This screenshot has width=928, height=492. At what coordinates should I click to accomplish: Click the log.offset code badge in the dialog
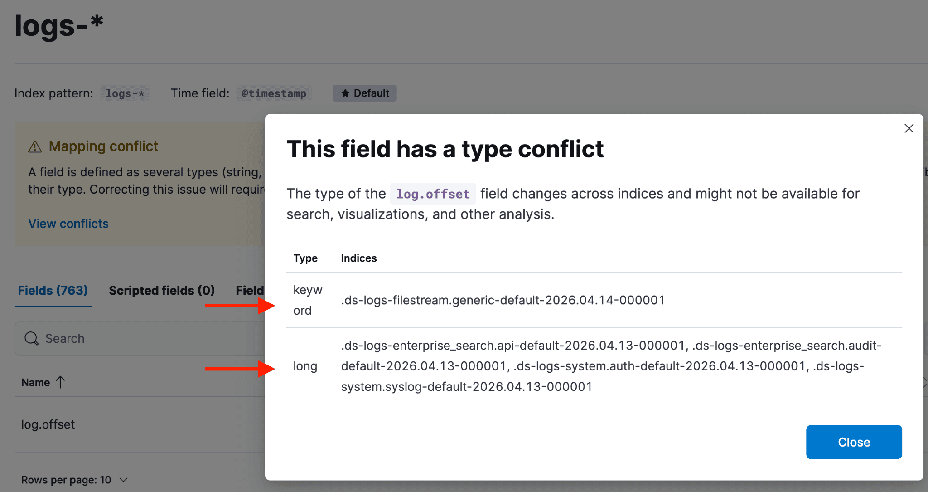pos(432,194)
